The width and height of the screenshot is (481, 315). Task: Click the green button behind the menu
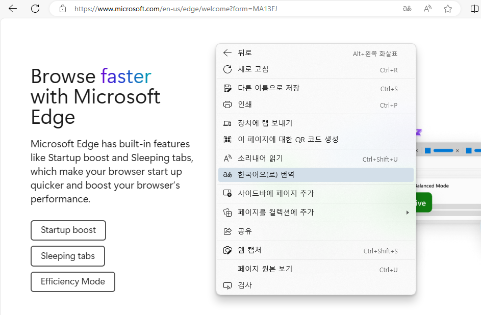(x=424, y=202)
